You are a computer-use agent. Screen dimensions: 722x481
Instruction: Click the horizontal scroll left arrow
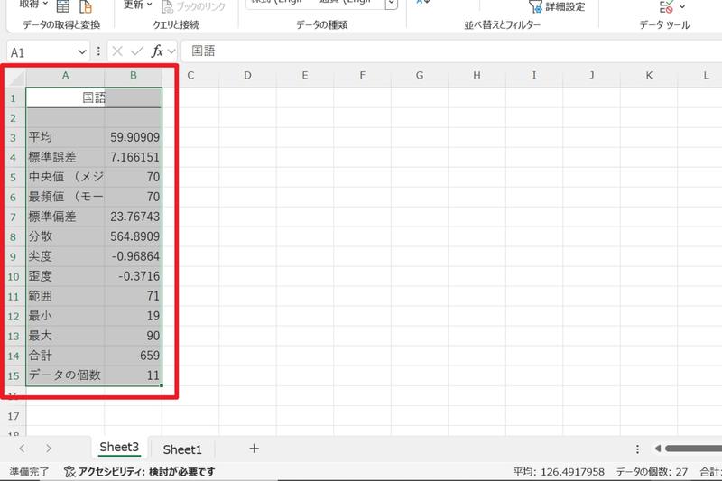[658, 449]
